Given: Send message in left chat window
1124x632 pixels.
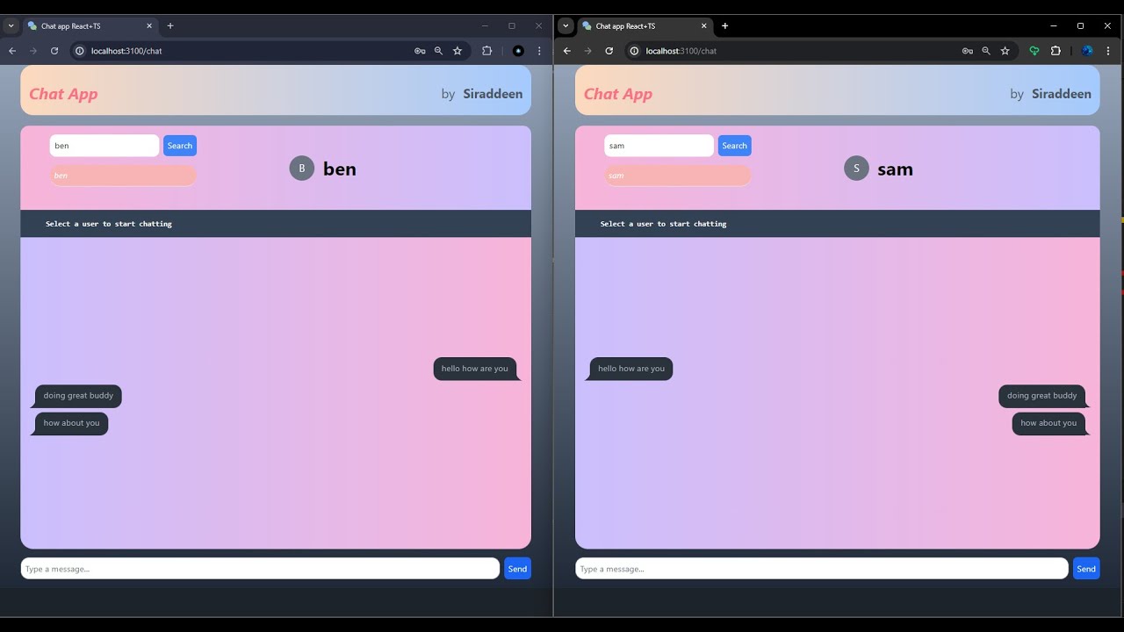Looking at the screenshot, I should tap(517, 569).
